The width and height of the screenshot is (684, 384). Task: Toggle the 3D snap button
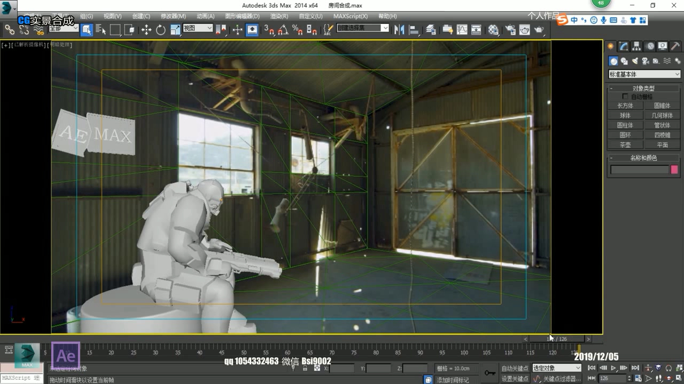tap(270, 30)
